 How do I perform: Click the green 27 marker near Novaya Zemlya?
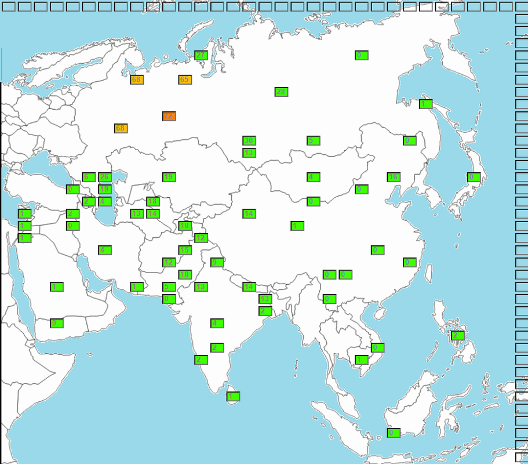point(201,55)
